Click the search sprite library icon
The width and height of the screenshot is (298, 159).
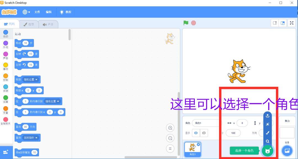(268, 142)
